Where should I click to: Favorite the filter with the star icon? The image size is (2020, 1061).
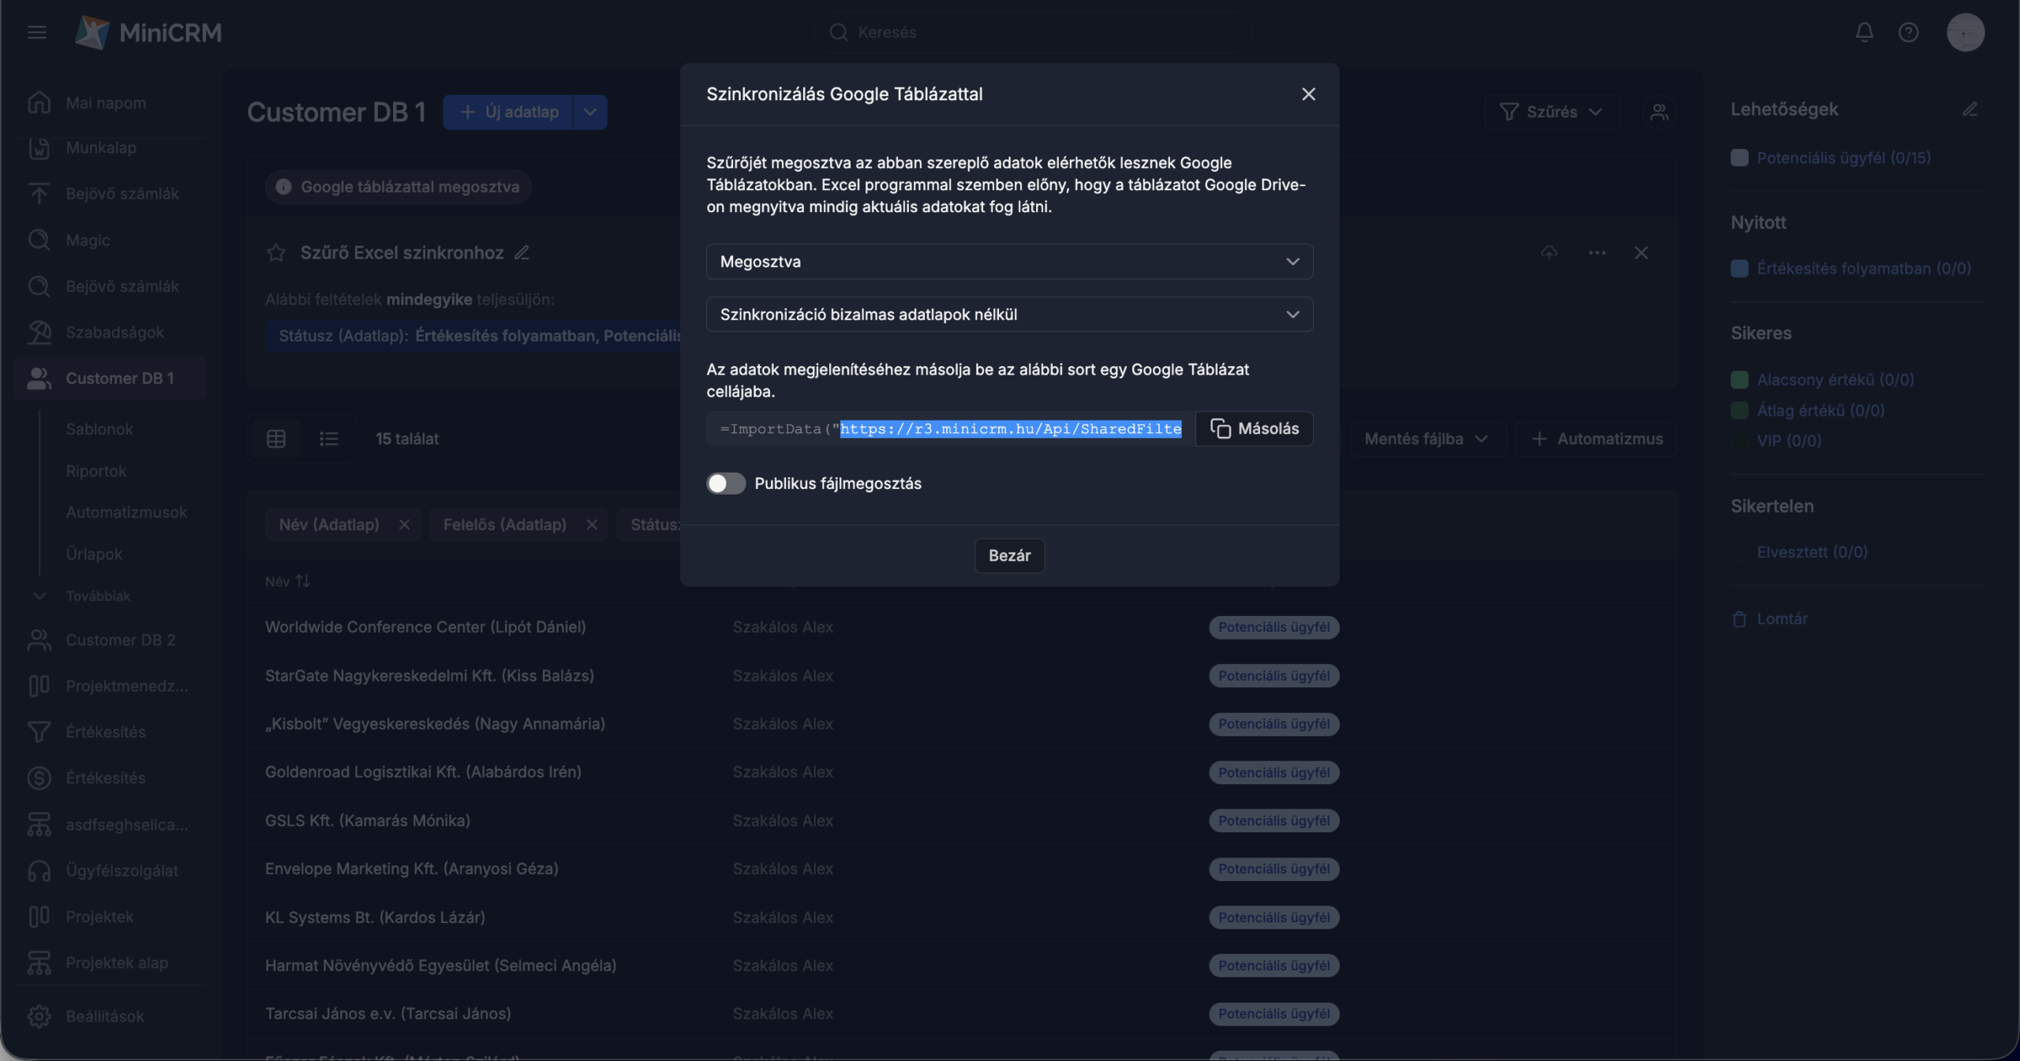[275, 252]
